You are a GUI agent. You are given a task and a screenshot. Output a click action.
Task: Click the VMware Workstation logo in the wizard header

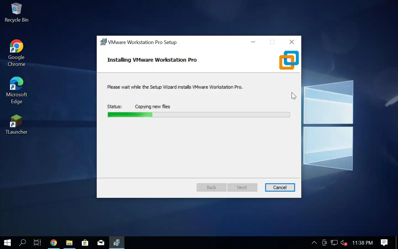(x=289, y=60)
